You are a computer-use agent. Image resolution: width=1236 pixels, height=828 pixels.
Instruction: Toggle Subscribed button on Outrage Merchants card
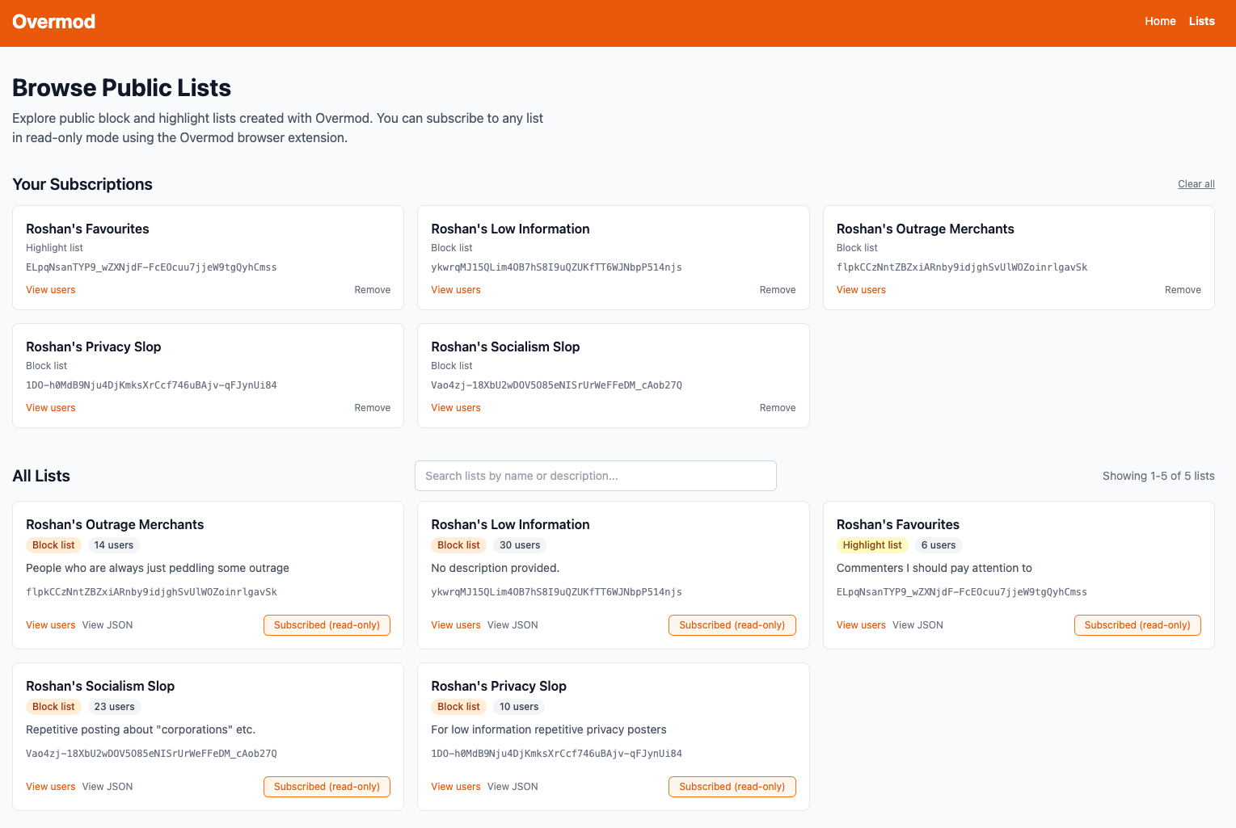point(327,625)
